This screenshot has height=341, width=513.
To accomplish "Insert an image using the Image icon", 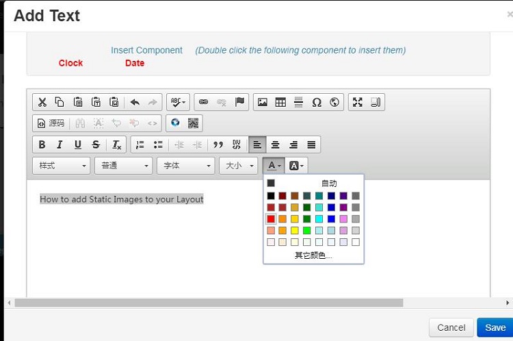I will (262, 102).
